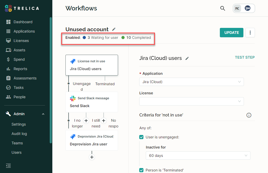Open Audit log

19,134
